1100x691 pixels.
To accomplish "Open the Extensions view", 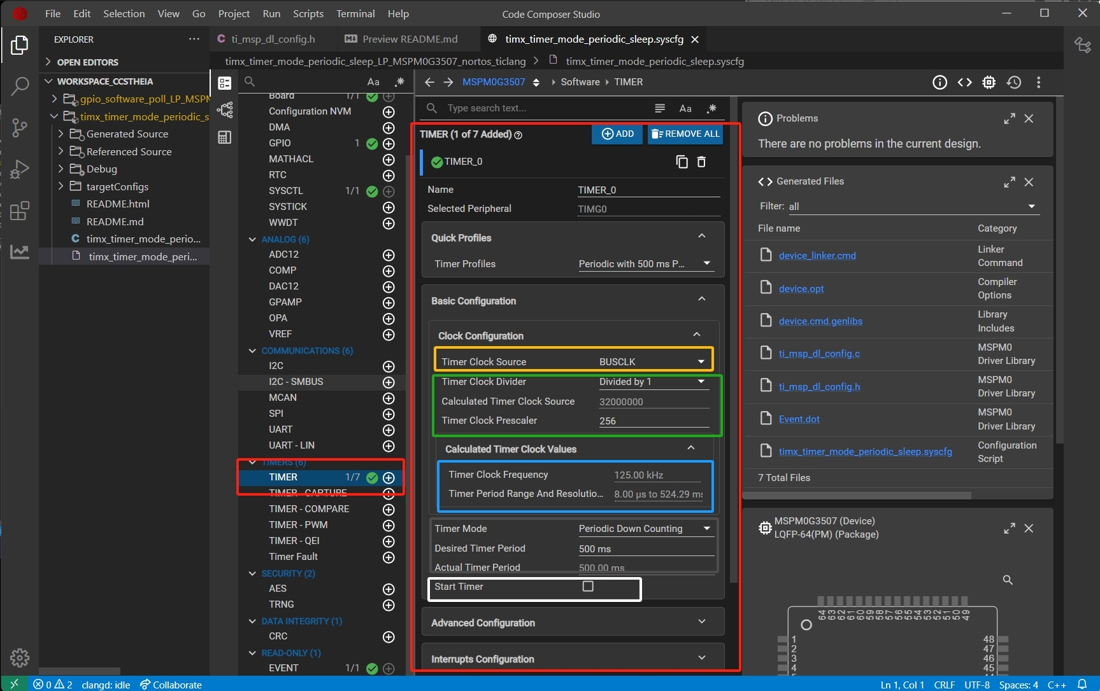I will point(20,211).
